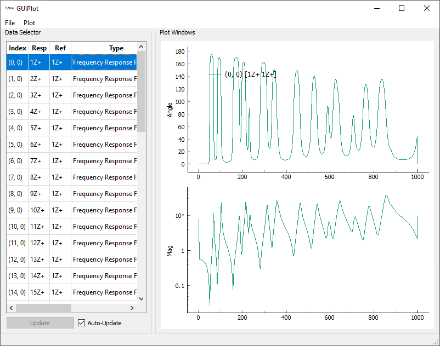
Task: Click the disabled Update button
Action: pyautogui.click(x=40, y=323)
